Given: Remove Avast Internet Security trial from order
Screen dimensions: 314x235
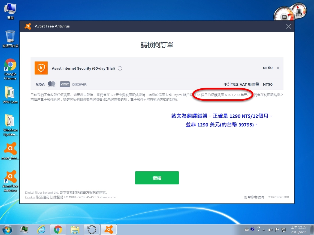Looking at the screenshot, I should point(278,68).
